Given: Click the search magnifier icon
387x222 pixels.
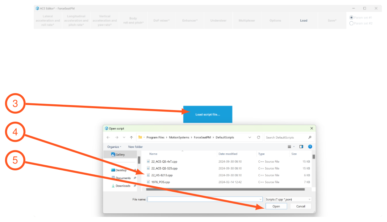Looking at the screenshot, I should click(x=310, y=138).
